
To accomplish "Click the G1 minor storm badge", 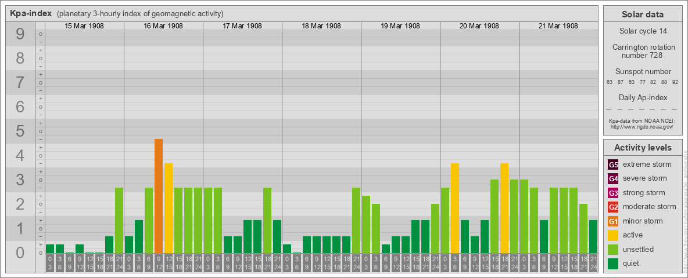I will click(x=613, y=221).
